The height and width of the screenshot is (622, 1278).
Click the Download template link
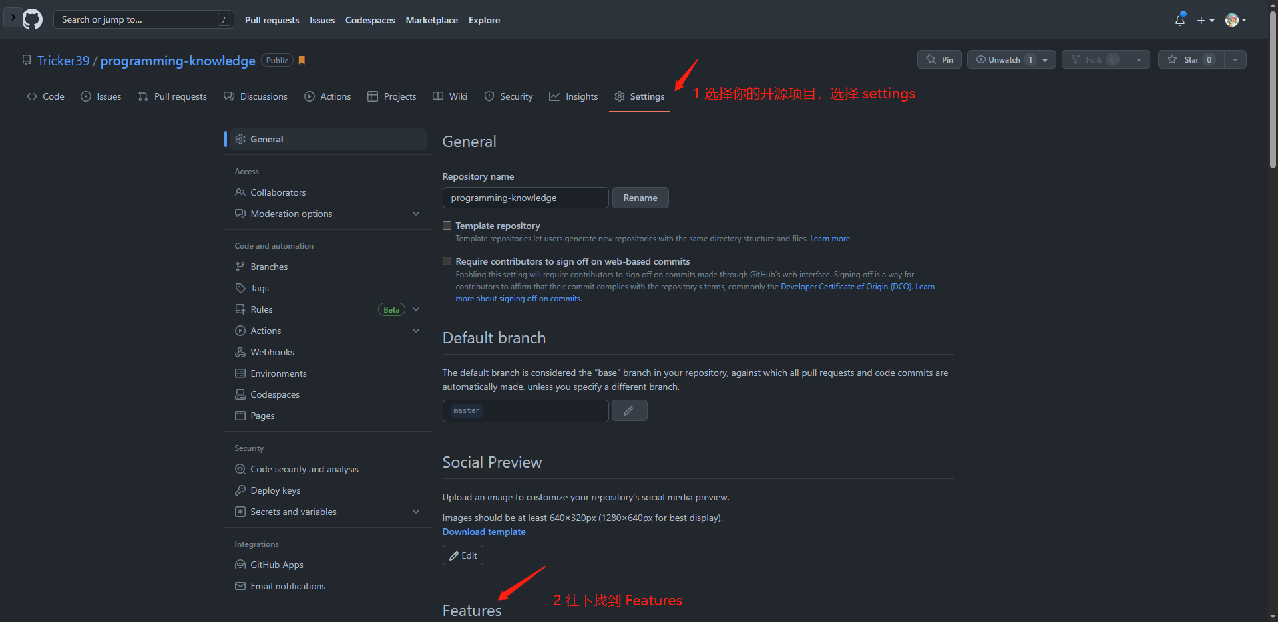pyautogui.click(x=484, y=532)
